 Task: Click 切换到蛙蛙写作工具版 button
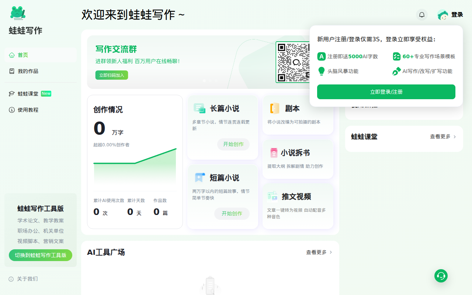tap(41, 255)
